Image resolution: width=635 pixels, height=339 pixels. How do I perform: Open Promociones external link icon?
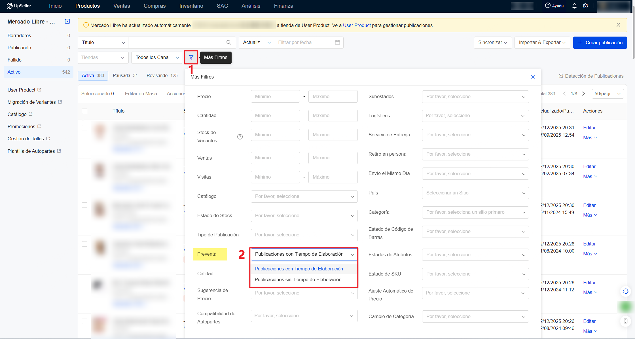pyautogui.click(x=39, y=126)
